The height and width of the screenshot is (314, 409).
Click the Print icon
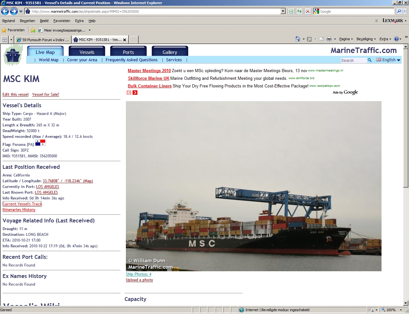329,39
